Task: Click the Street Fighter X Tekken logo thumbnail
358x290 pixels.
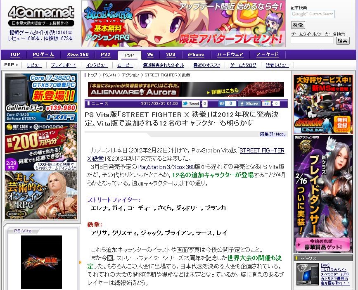Action: pyautogui.click(x=41, y=262)
